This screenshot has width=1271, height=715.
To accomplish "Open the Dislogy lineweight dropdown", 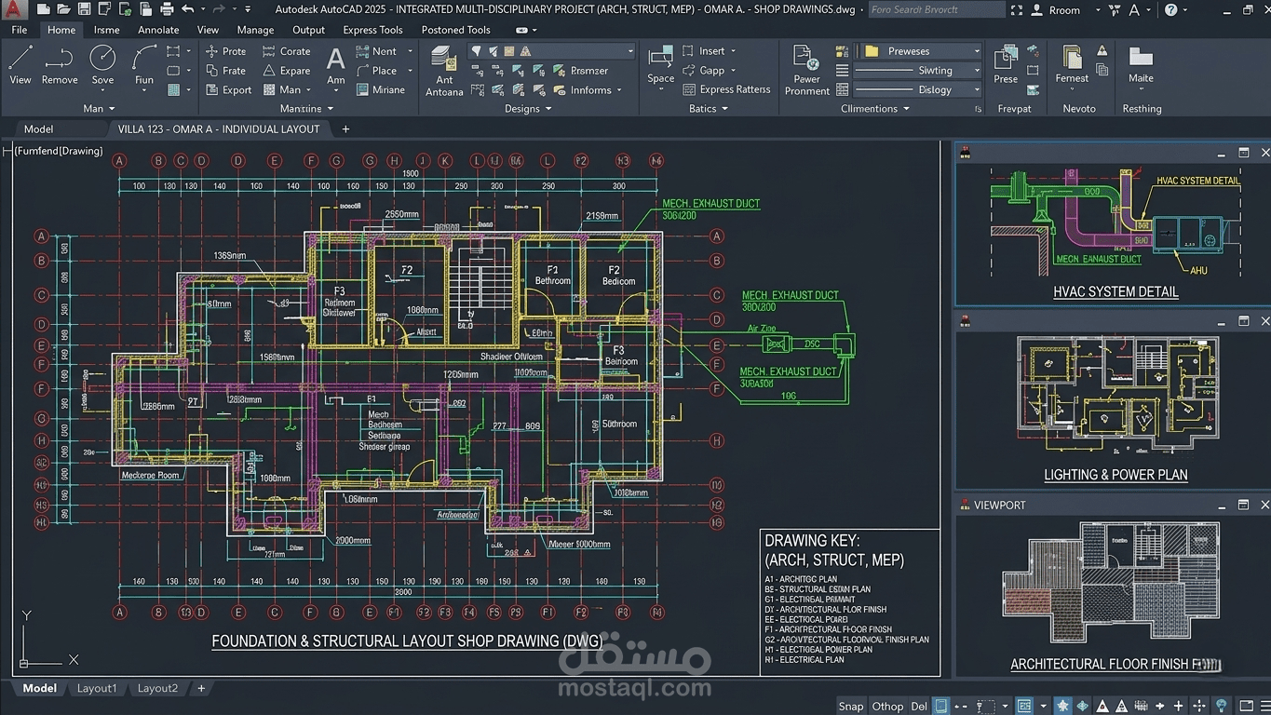I will click(x=919, y=90).
